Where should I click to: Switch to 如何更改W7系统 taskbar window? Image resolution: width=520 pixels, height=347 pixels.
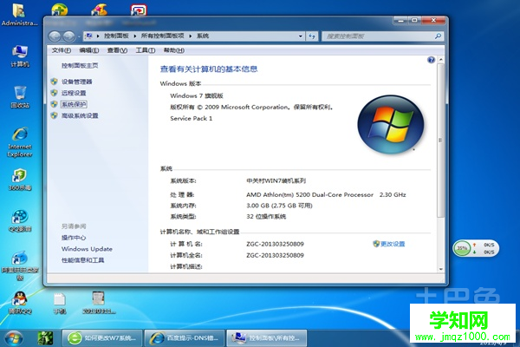[x=102, y=338]
